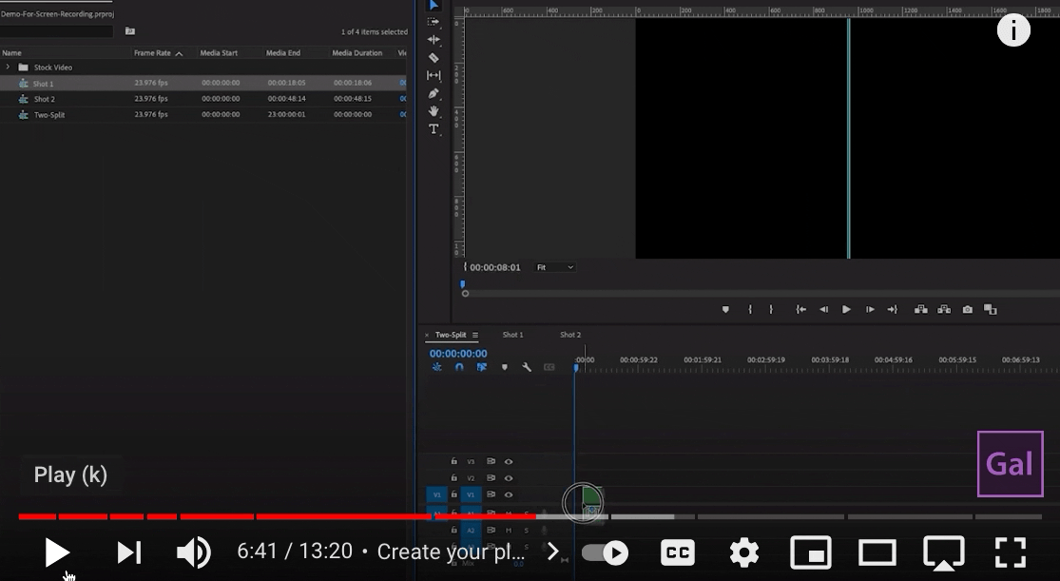Click the Mark In button
The height and width of the screenshot is (581, 1060).
tap(750, 309)
